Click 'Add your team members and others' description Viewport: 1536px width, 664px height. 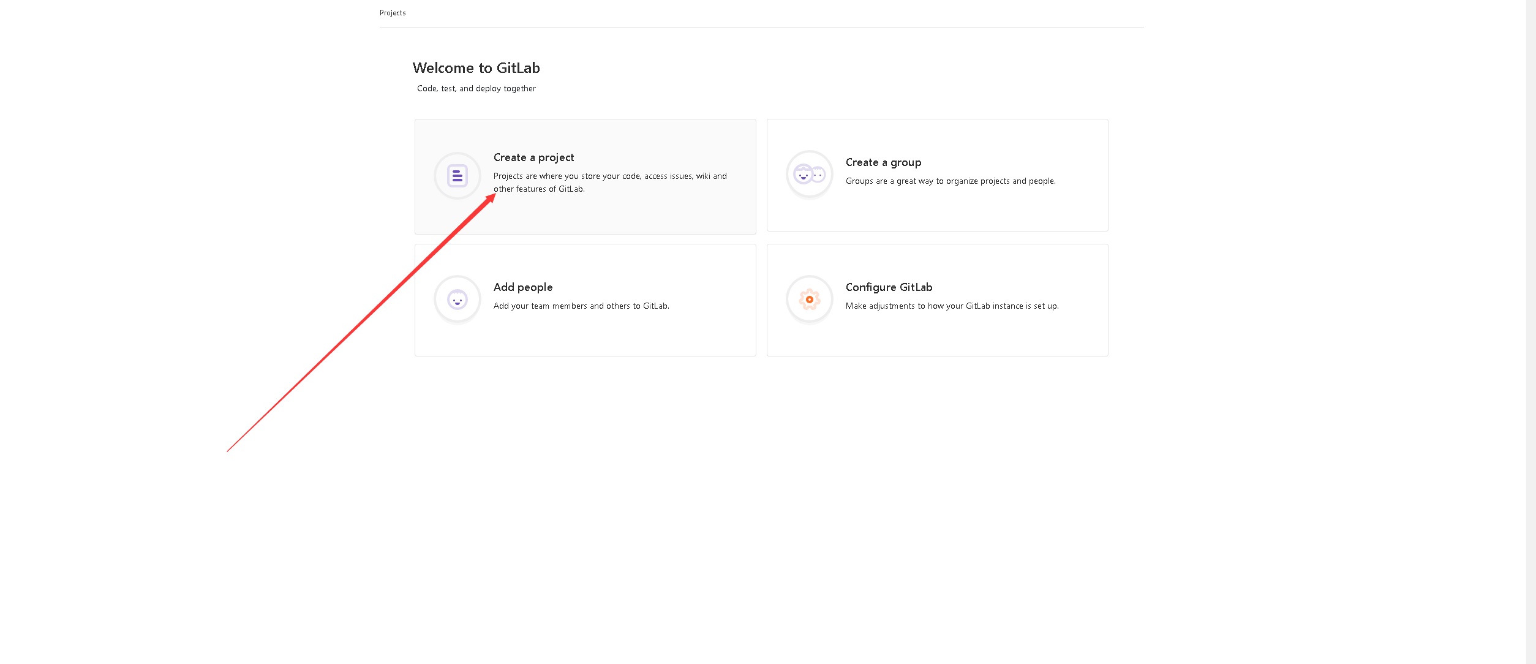click(581, 306)
